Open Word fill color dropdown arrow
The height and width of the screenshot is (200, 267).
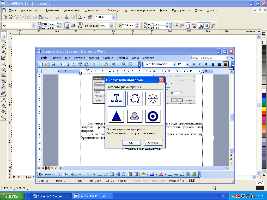148,174
